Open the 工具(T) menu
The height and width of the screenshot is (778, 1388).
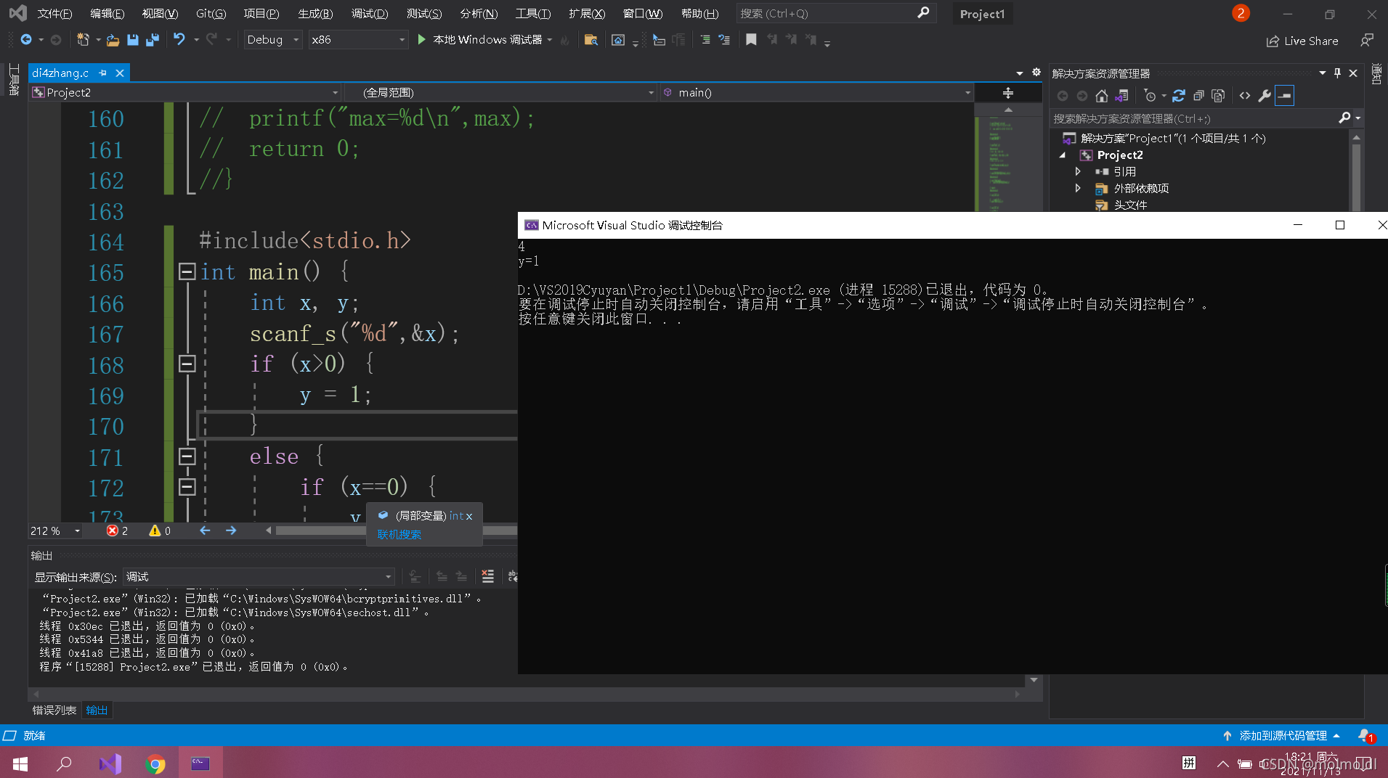click(532, 14)
